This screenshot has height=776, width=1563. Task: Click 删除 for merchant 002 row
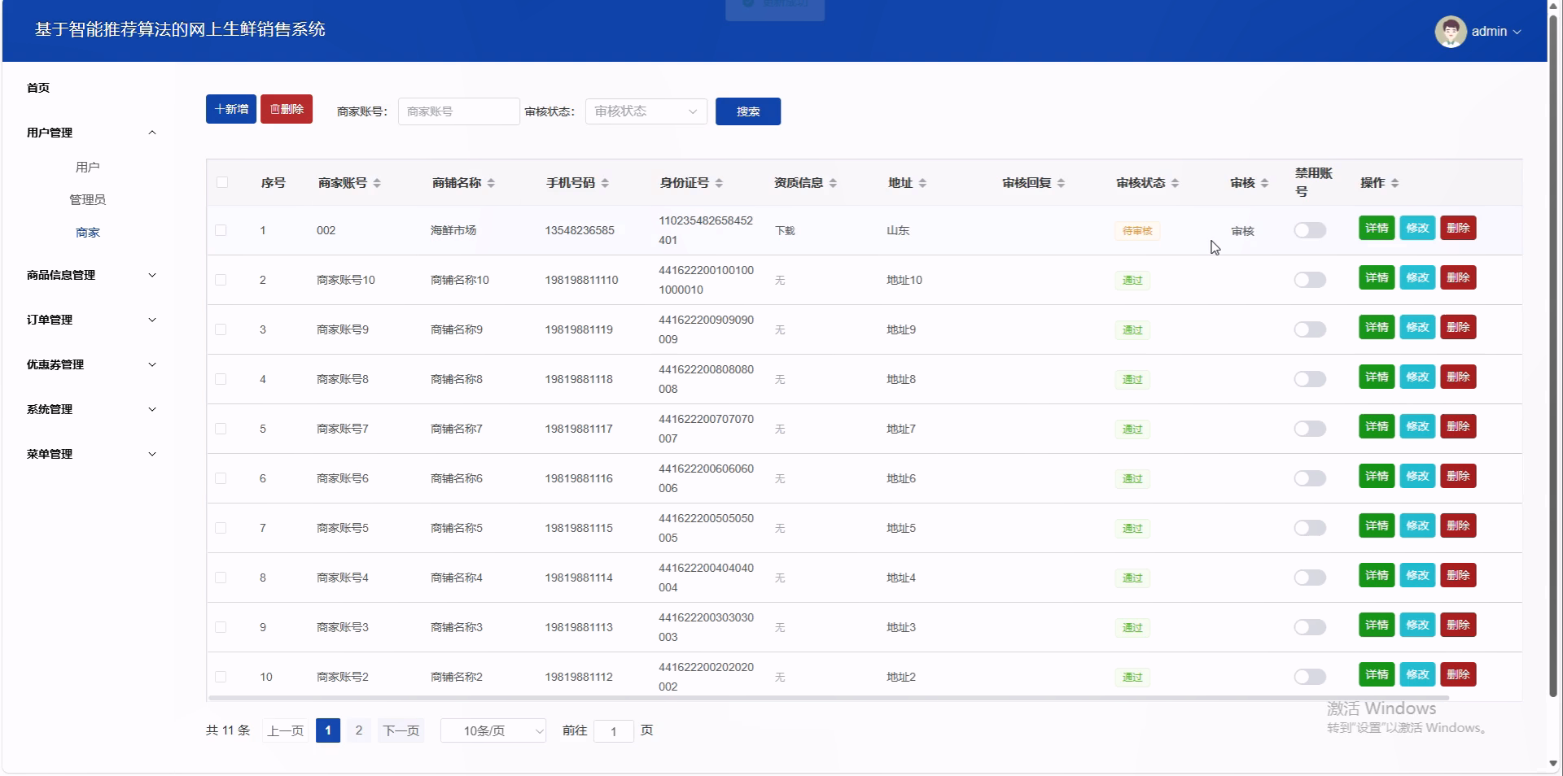(x=1458, y=228)
